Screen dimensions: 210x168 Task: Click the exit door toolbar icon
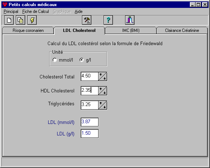click(x=130, y=20)
